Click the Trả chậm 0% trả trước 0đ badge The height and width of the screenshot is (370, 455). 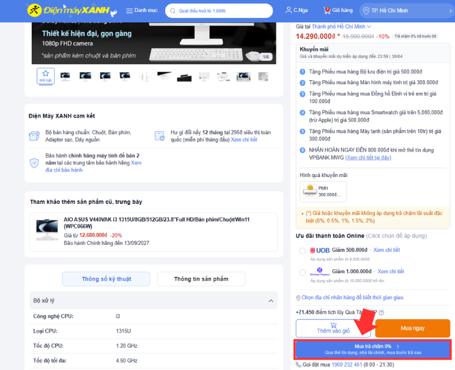415,36
